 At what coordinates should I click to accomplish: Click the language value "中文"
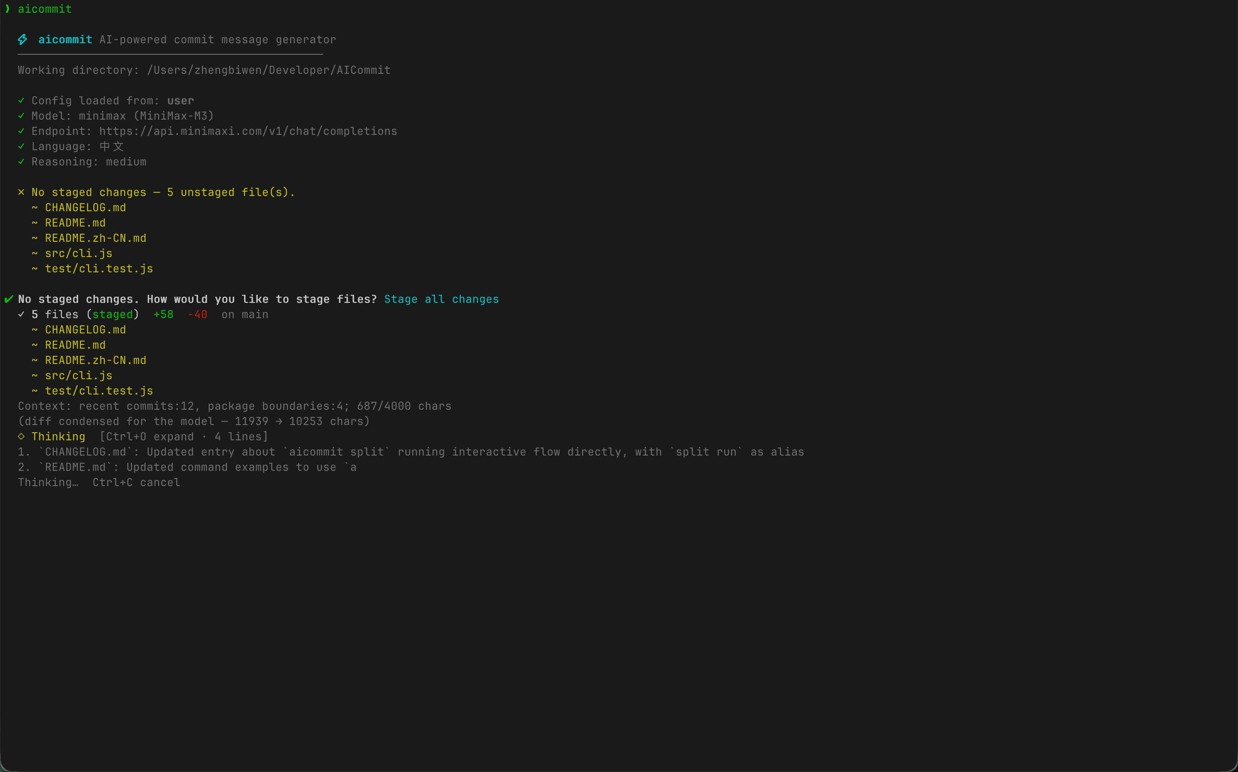click(x=112, y=146)
